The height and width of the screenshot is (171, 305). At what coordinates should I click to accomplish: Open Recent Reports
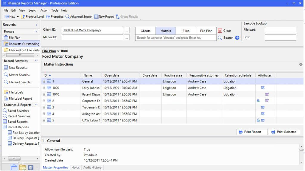(16, 127)
